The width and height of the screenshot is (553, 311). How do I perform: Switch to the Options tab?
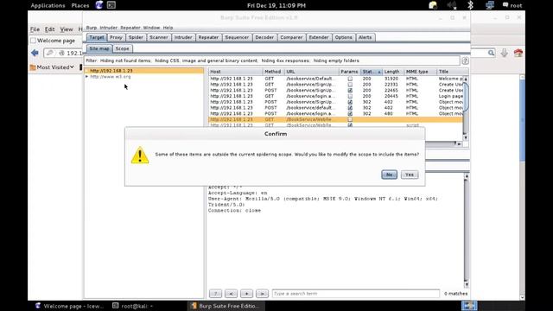(x=344, y=37)
